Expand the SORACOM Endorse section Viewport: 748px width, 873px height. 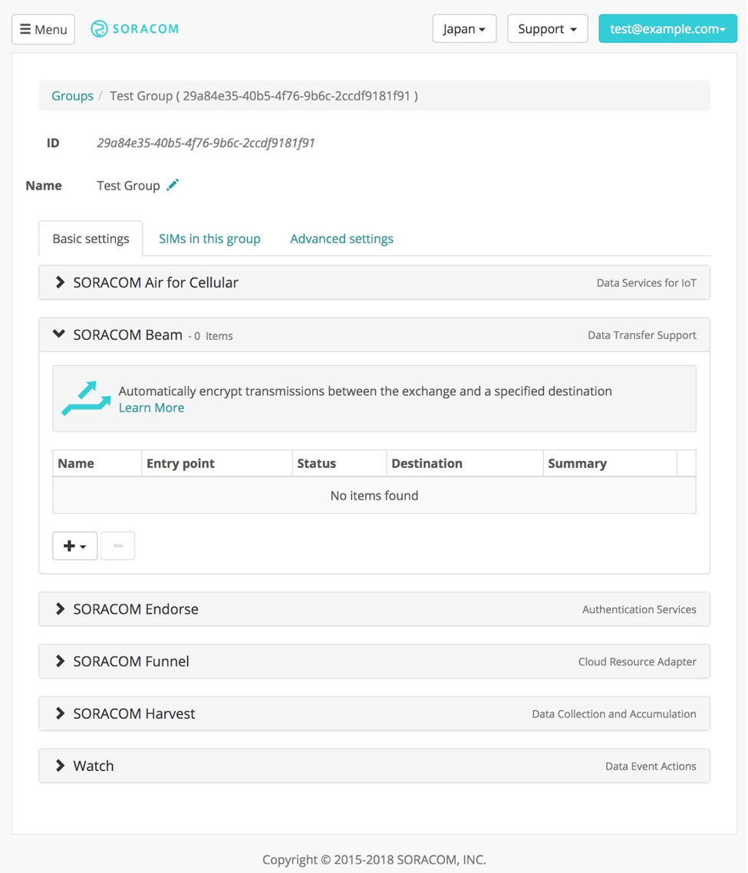tap(374, 609)
